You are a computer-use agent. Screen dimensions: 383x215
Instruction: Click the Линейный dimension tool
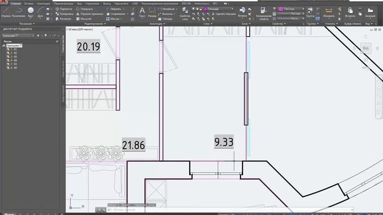[x=166, y=9]
